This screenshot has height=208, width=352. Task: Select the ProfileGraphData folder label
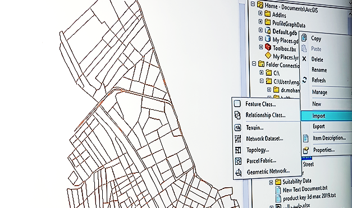289,24
